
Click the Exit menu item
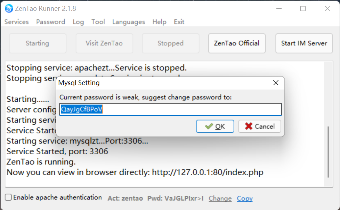[x=179, y=22]
